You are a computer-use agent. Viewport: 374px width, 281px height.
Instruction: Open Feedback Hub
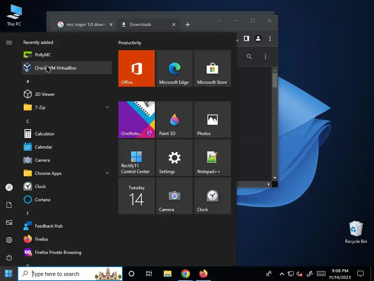point(67,226)
